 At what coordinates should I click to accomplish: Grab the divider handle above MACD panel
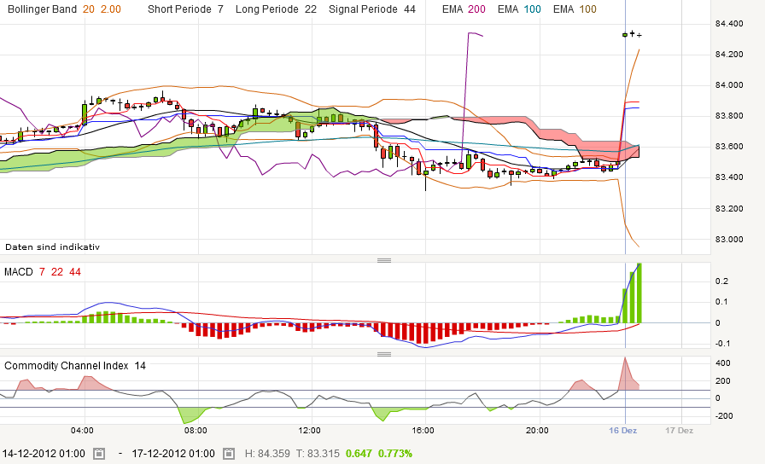pyautogui.click(x=384, y=260)
